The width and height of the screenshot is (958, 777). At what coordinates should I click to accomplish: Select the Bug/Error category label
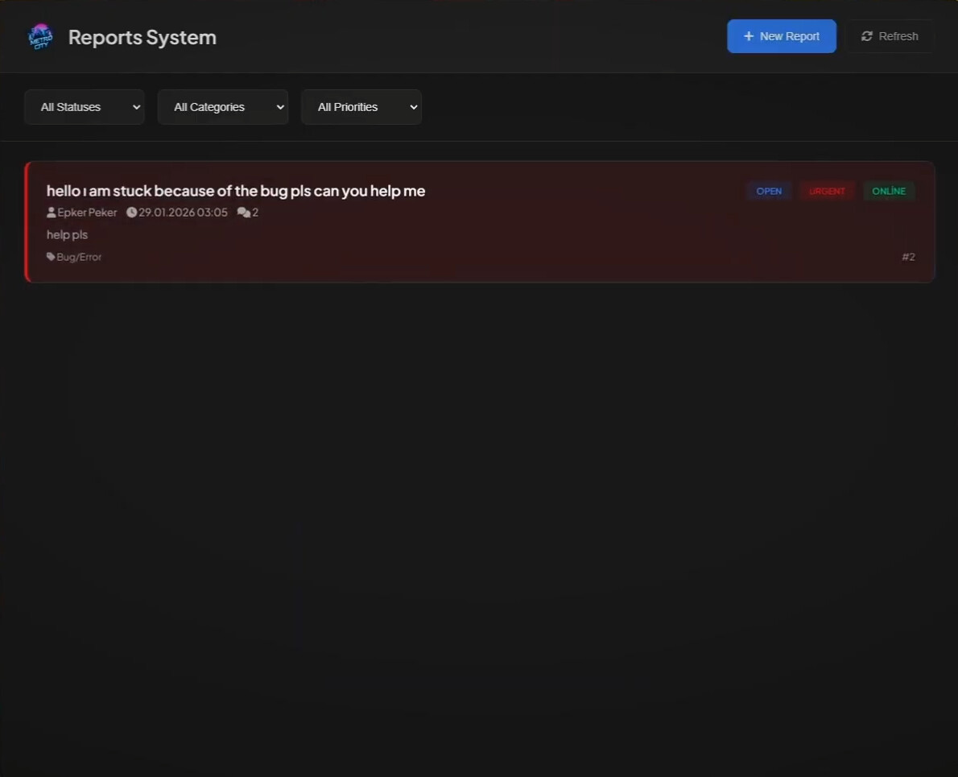coord(79,257)
